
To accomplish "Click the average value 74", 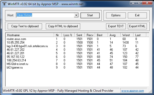I will click(111, 57).
